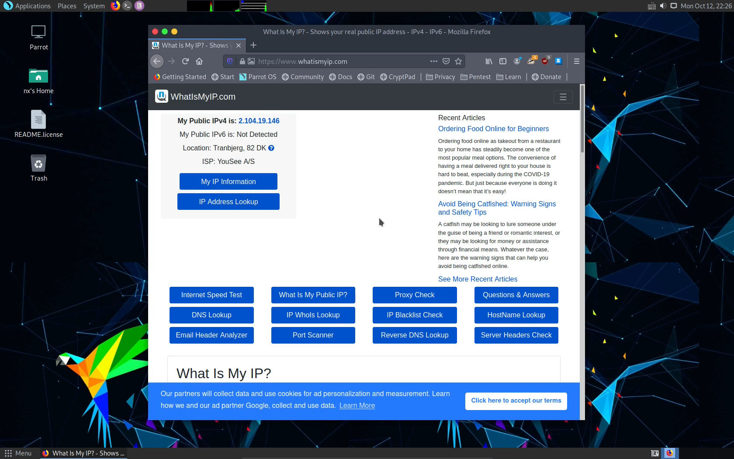Open the keyboard layout indicator in panel
Screen dimensions: 734x459
click(x=651, y=6)
